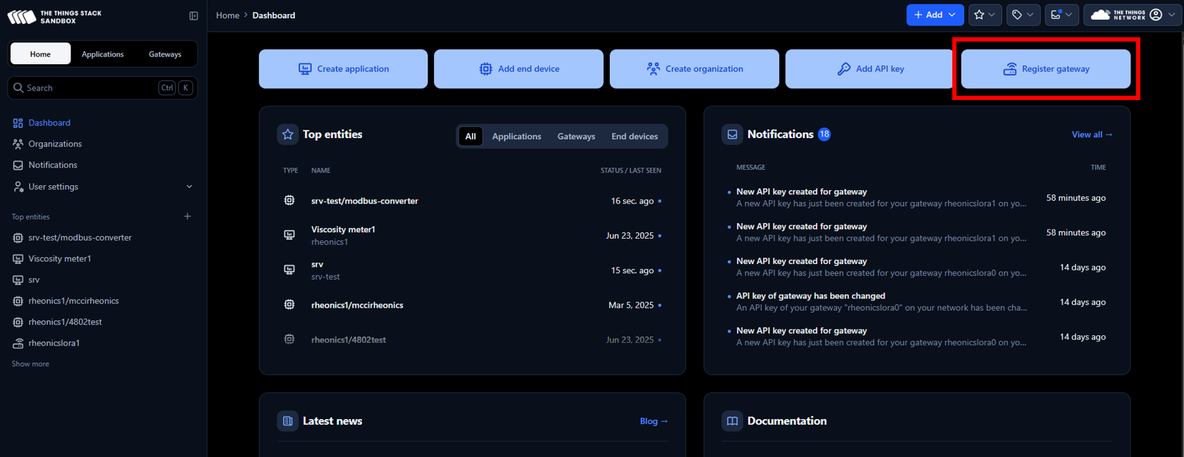Click the Notifications inbox icon in sidebar
The height and width of the screenshot is (457, 1184).
pos(18,165)
